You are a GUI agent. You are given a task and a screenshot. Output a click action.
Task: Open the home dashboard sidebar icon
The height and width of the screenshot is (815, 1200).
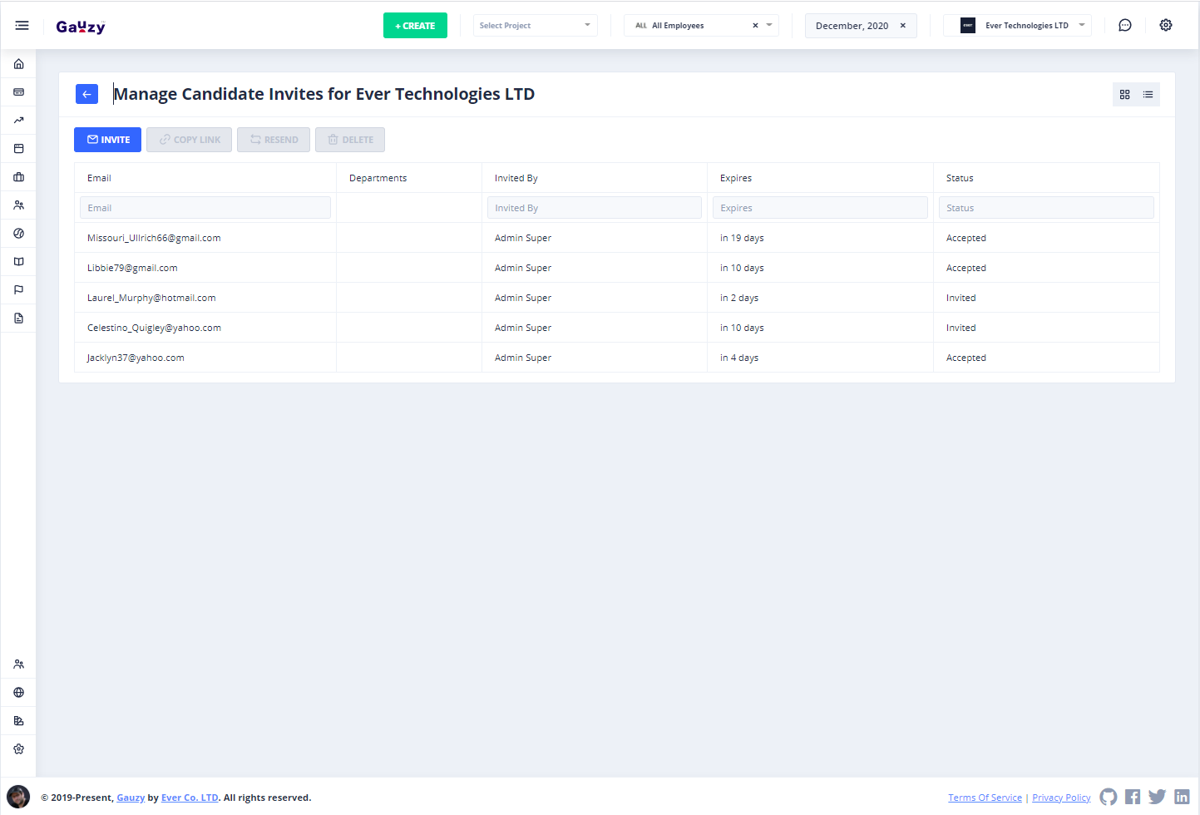(x=18, y=64)
